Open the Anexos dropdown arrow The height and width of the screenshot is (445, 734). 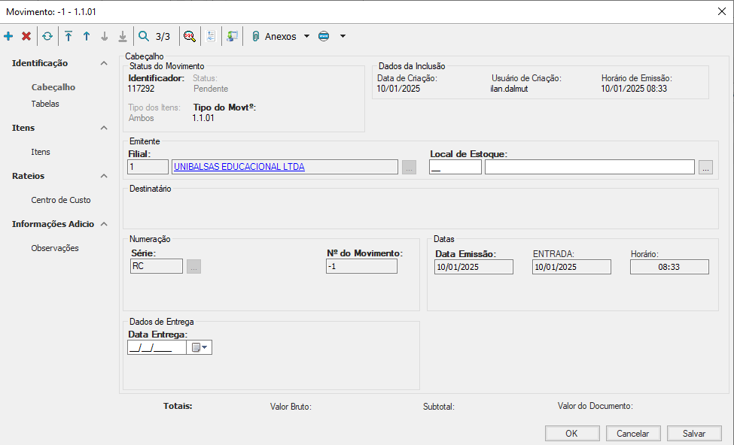[x=306, y=36]
